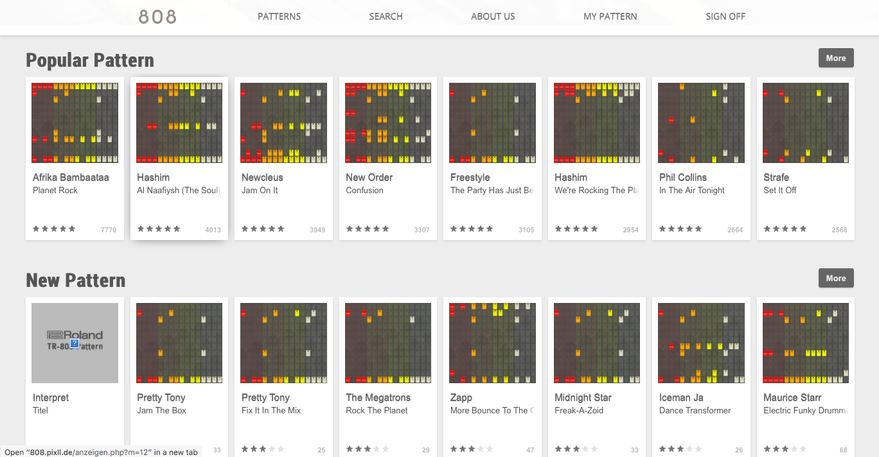Click Sign Off in the navigation bar
The image size is (879, 457).
tap(725, 17)
